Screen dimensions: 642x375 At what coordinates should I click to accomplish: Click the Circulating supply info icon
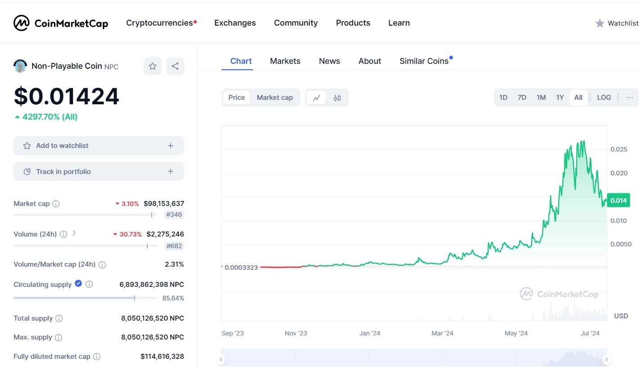click(89, 284)
